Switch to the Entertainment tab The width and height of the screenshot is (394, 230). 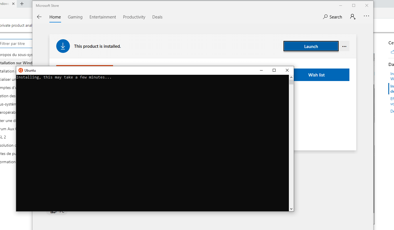coord(103,17)
